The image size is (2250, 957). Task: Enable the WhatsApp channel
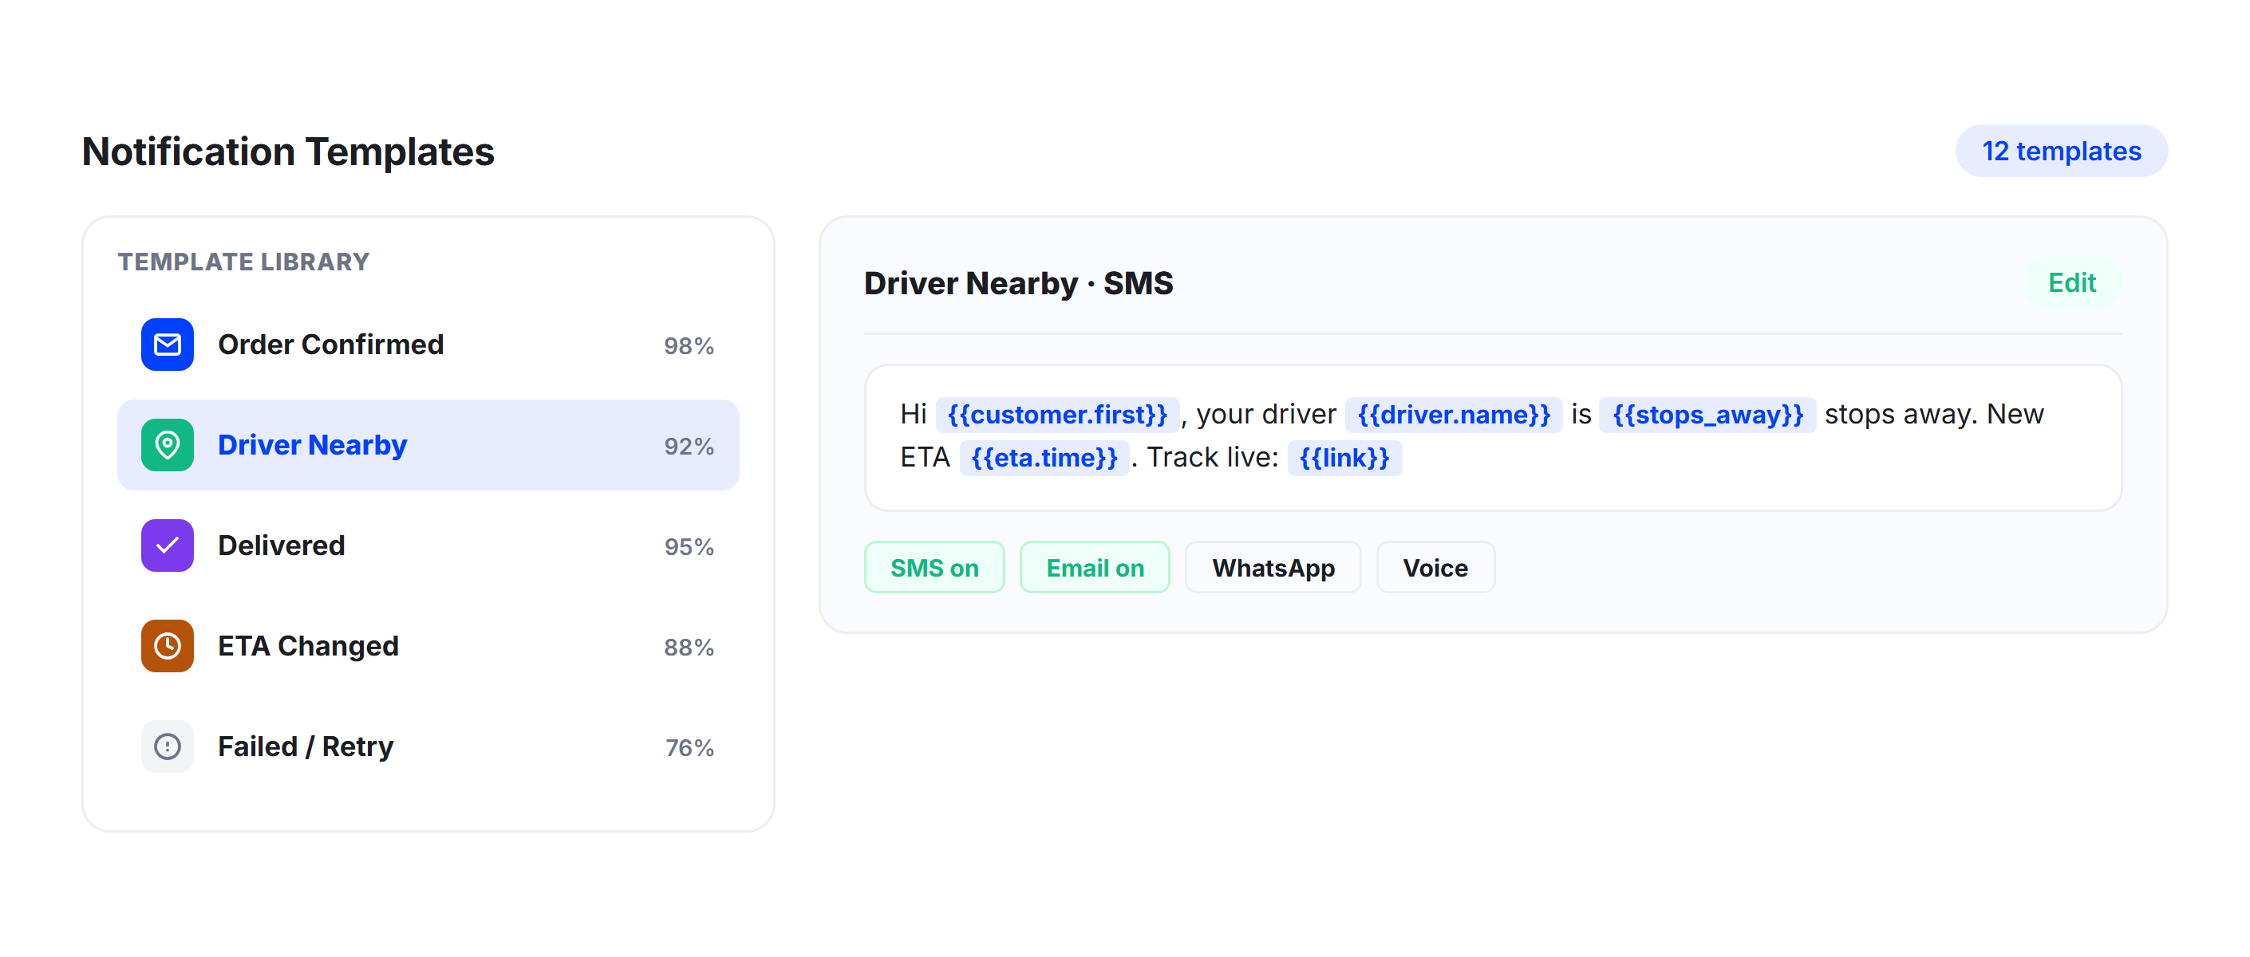(1273, 568)
